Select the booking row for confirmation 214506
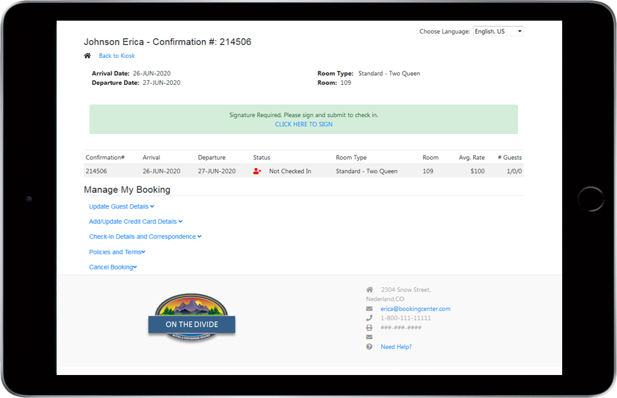 click(303, 172)
